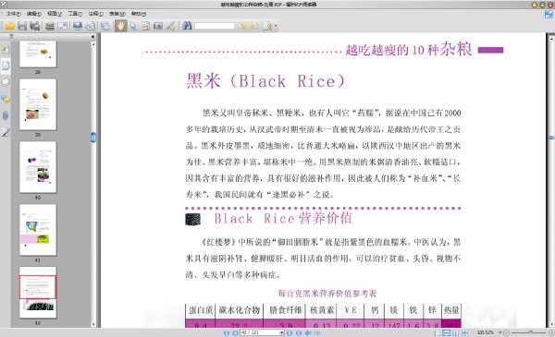Open the Help menu

point(139,14)
